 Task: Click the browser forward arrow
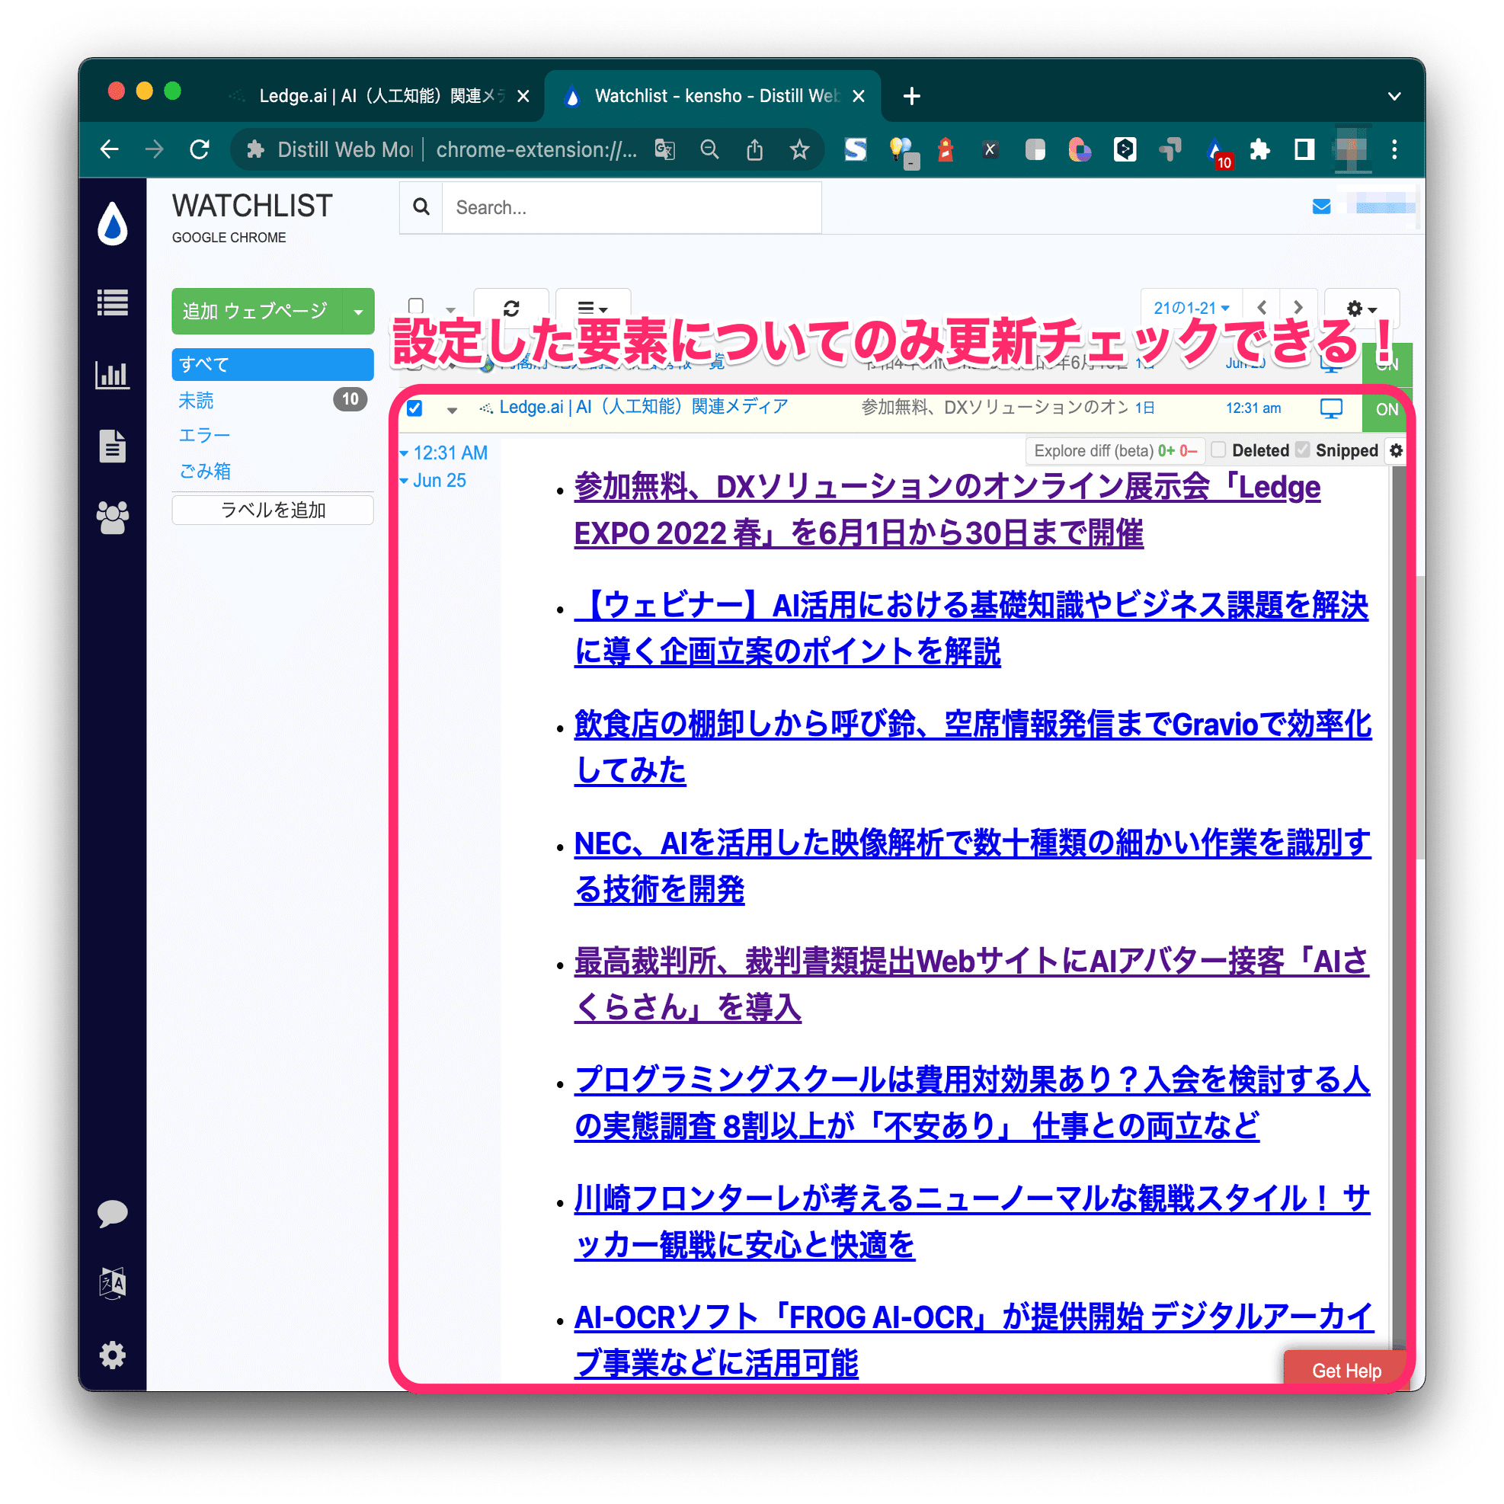[154, 149]
